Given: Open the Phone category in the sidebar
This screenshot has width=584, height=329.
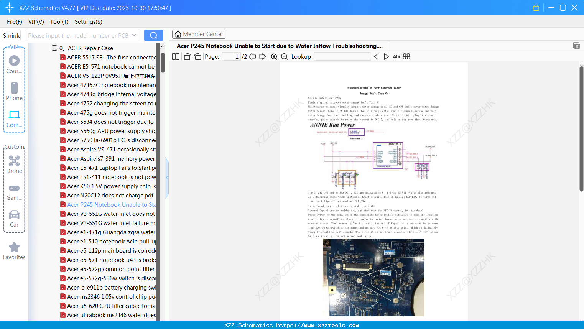Looking at the screenshot, I should (14, 91).
